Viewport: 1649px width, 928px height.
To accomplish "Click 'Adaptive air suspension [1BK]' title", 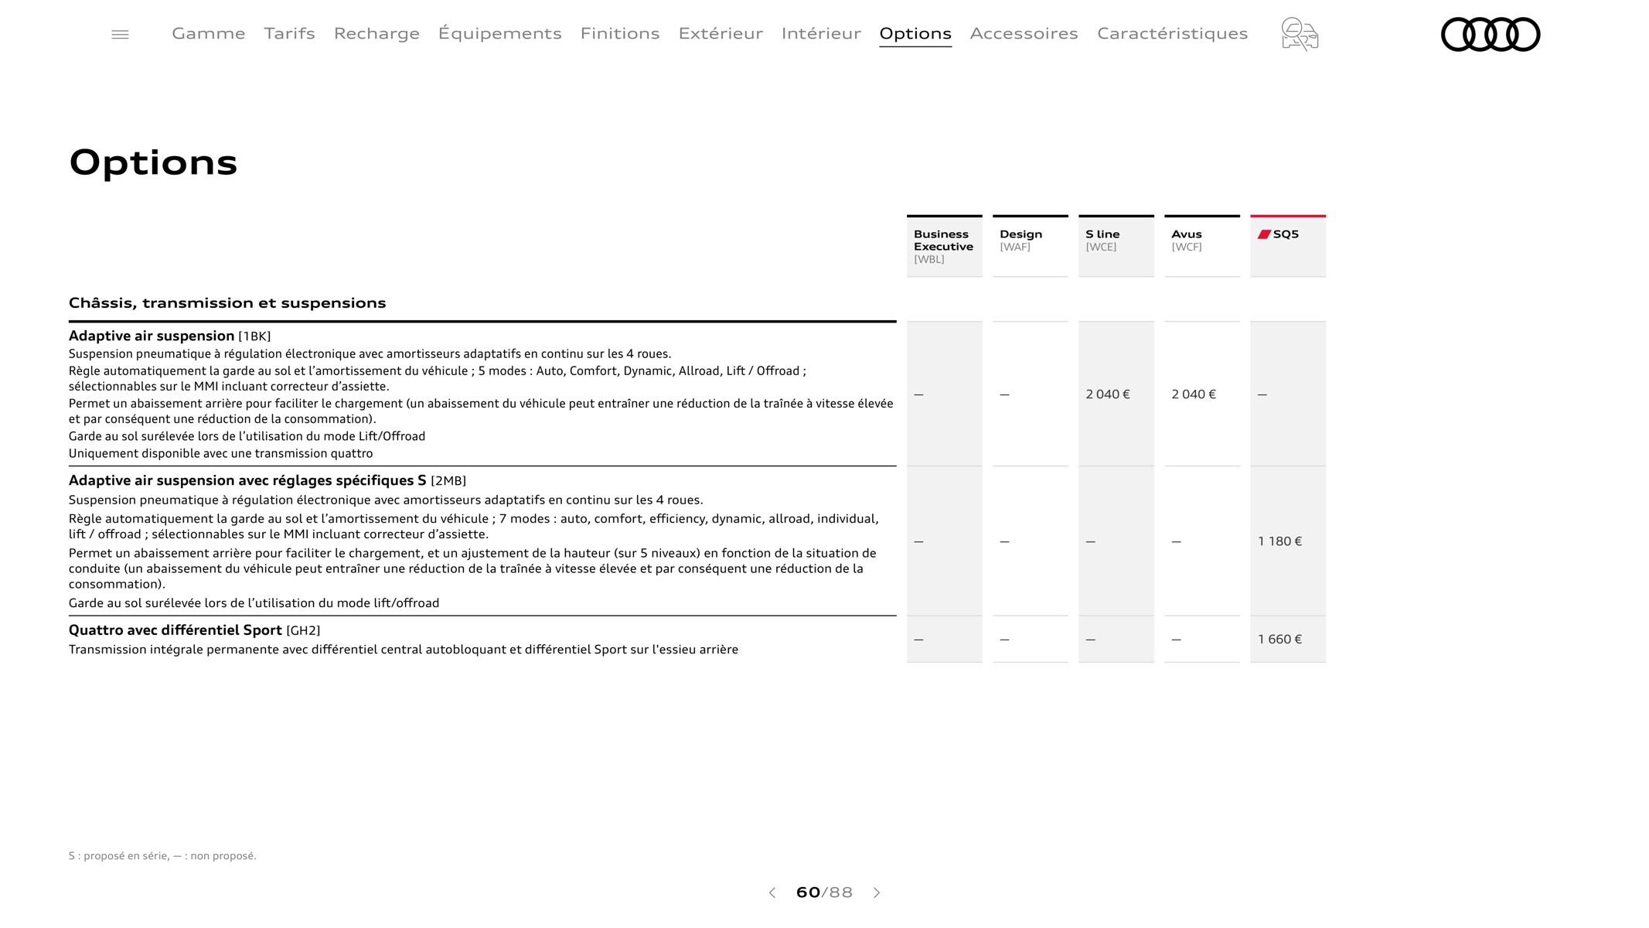I will click(170, 336).
